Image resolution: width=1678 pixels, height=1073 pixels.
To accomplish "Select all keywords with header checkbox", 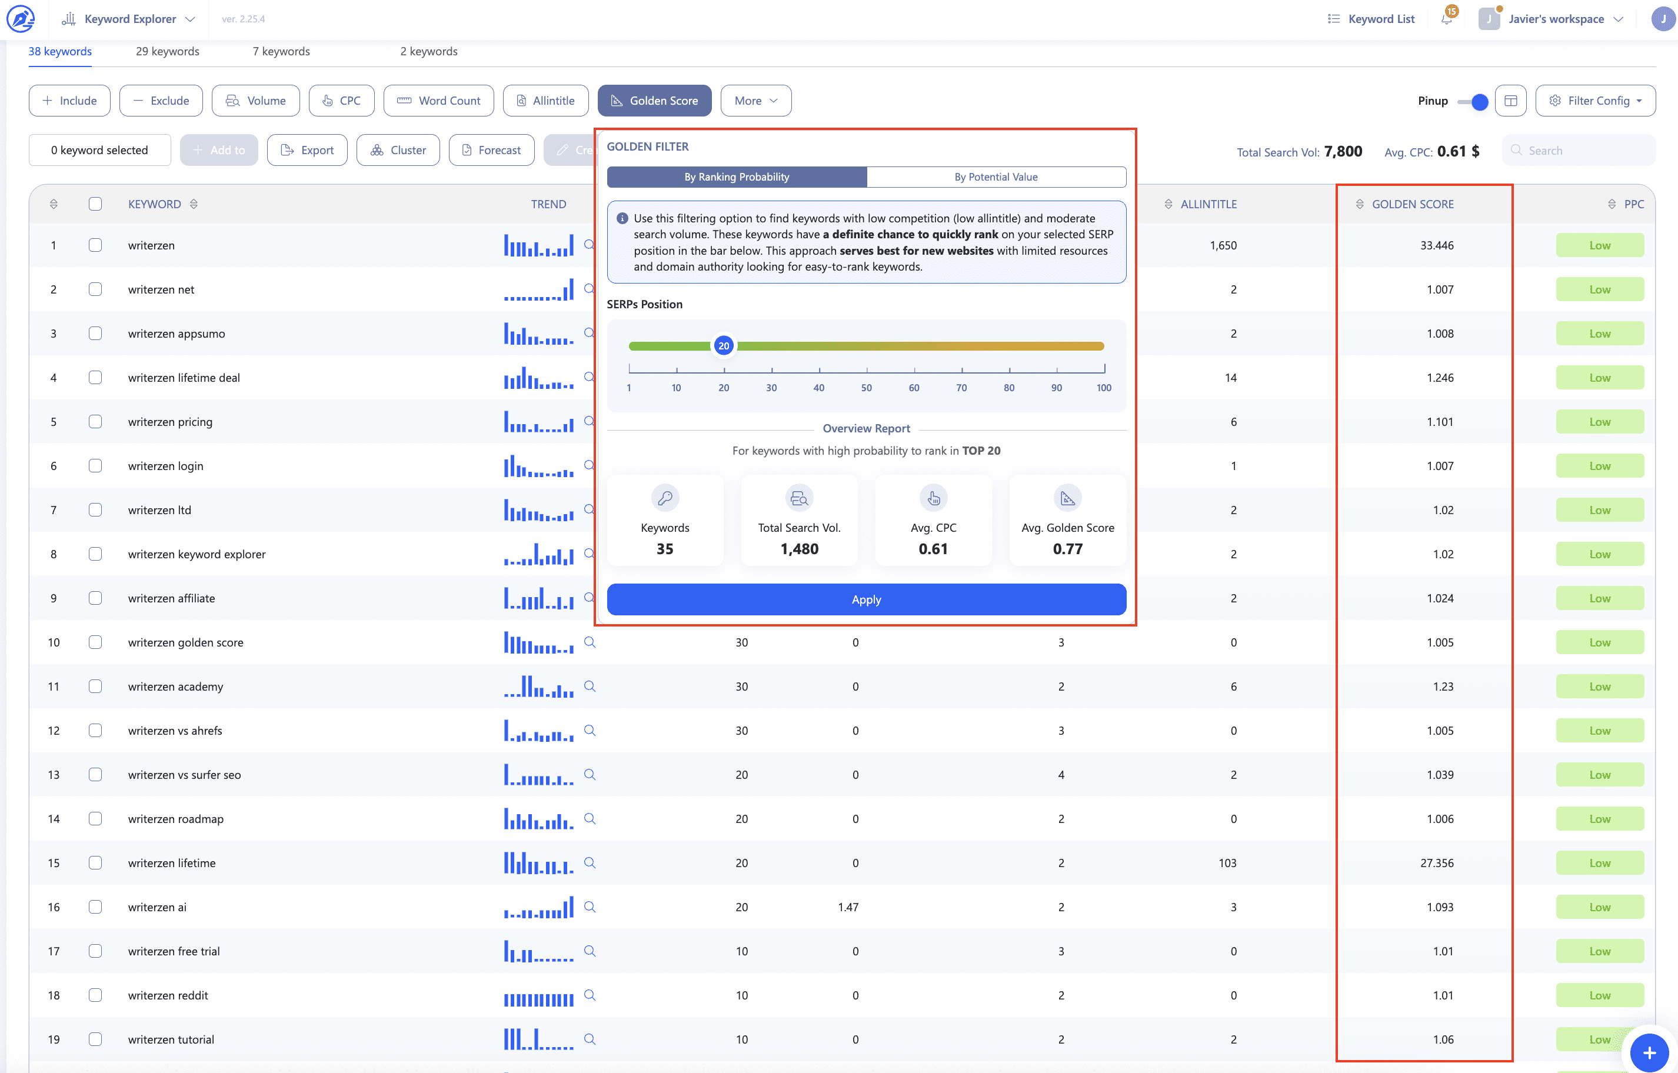I will (x=95, y=204).
